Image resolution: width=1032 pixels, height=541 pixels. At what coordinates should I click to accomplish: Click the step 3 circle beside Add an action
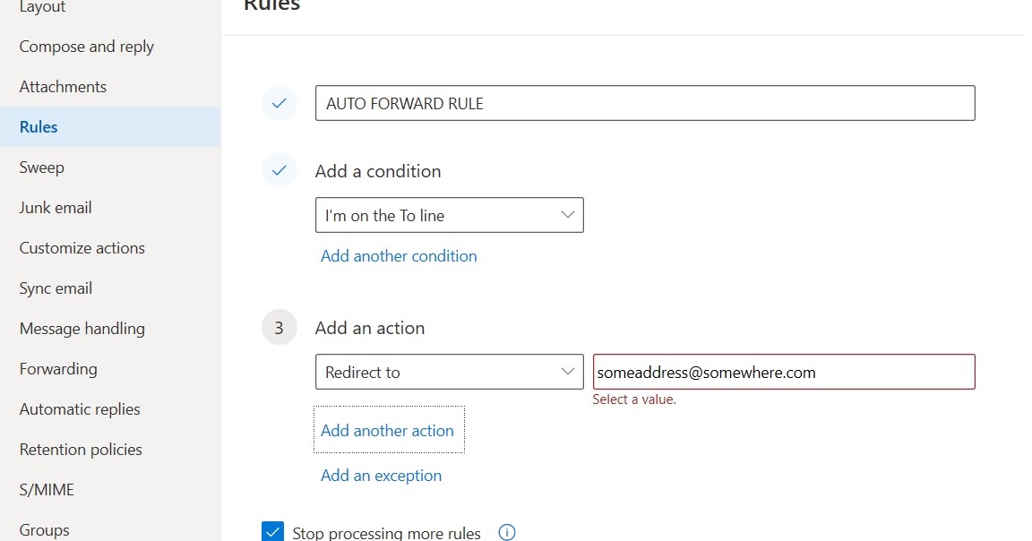coord(279,327)
